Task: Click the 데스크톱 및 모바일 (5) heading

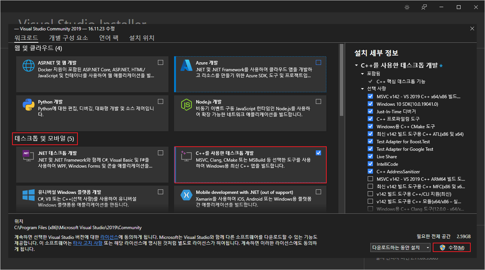Action: (x=44, y=139)
